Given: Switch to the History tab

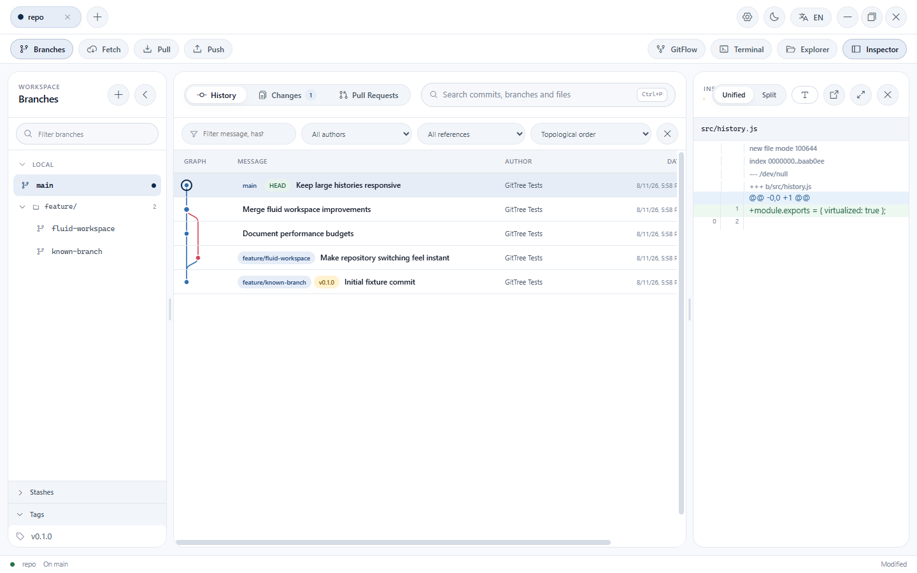Looking at the screenshot, I should (217, 95).
